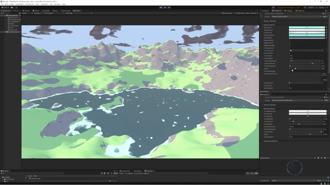Screen dimensions: 330x185
Task: Switch to the Lighting tab
Action: coord(288,11)
